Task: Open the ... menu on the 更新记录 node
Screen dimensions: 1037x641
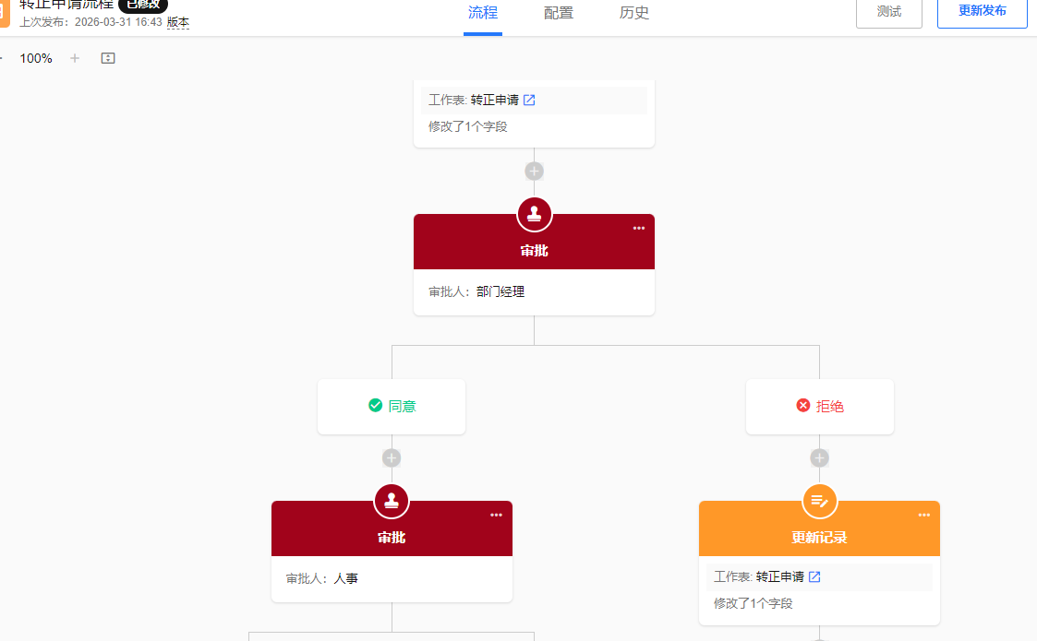Action: (923, 515)
